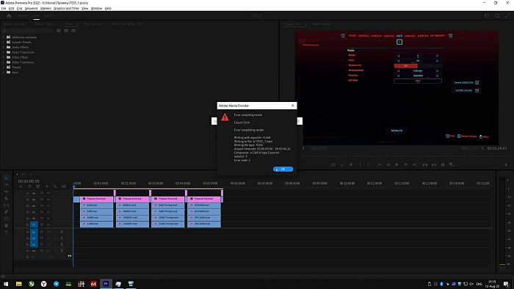Filter by Accelerated Effects in Effects panel
This screenshot has height=289, width=514.
pos(59,30)
